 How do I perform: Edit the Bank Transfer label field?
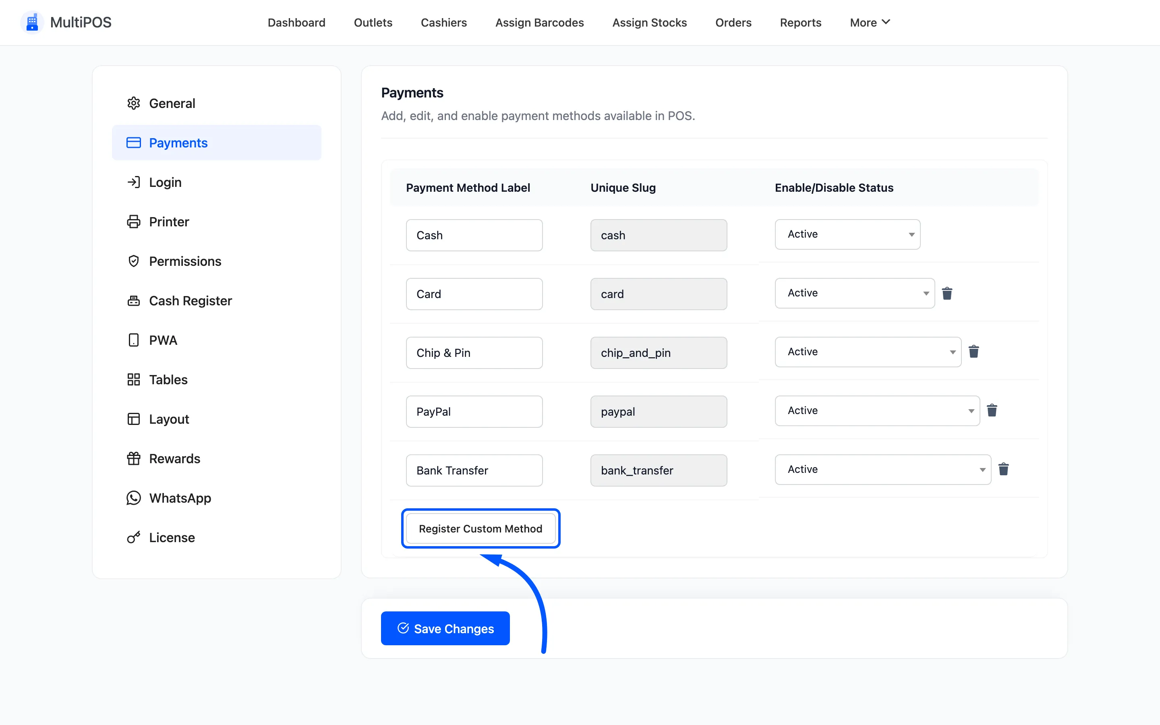point(474,470)
